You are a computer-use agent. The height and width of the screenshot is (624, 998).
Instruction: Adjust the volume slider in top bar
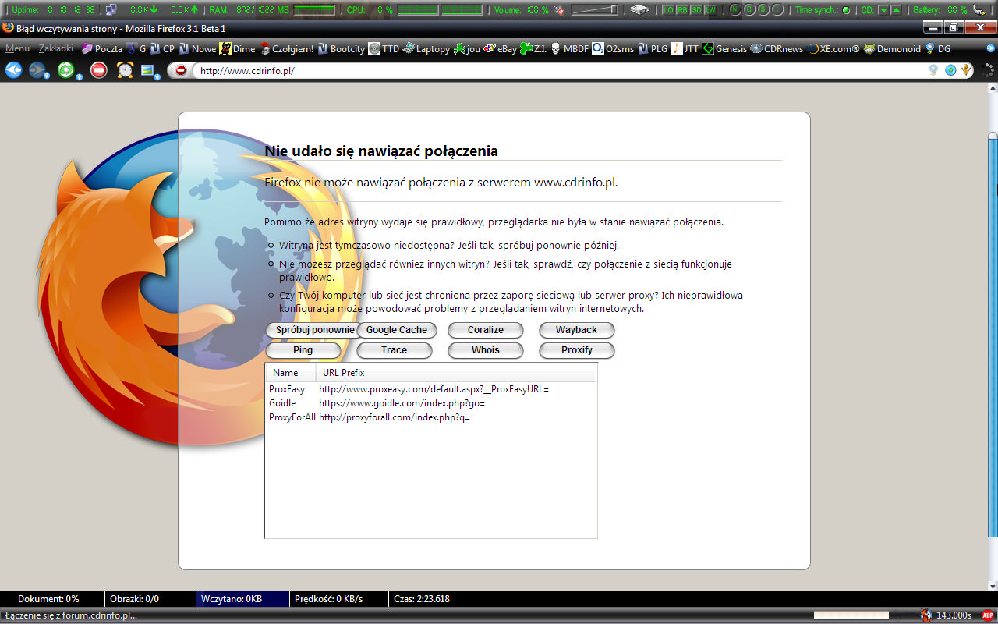595,10
